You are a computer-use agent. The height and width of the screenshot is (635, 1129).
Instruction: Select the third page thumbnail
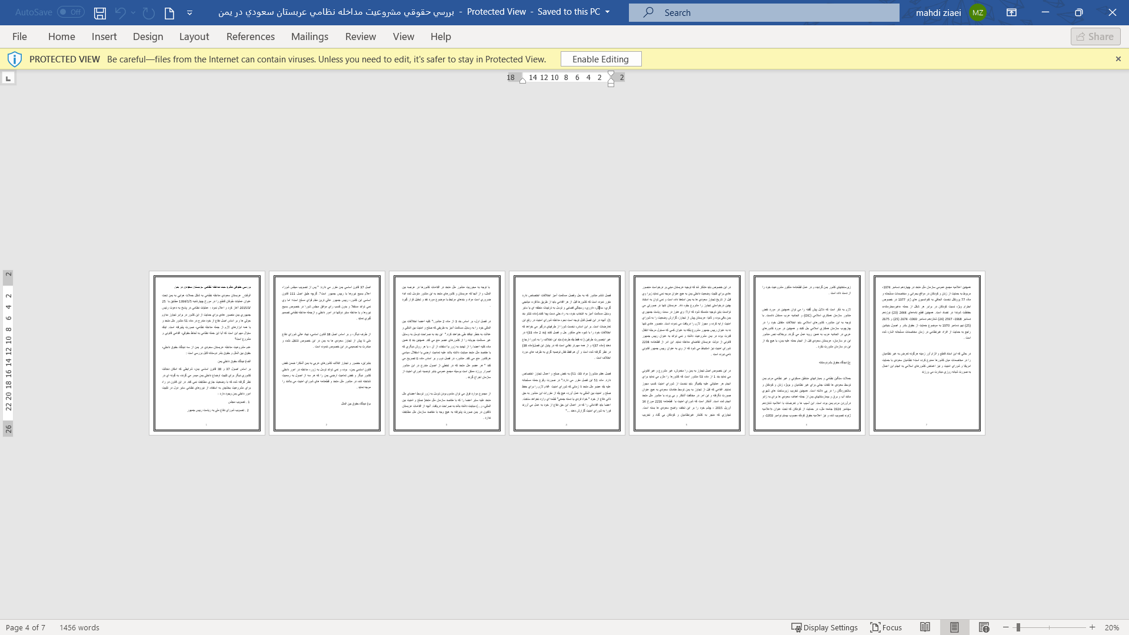click(x=447, y=353)
